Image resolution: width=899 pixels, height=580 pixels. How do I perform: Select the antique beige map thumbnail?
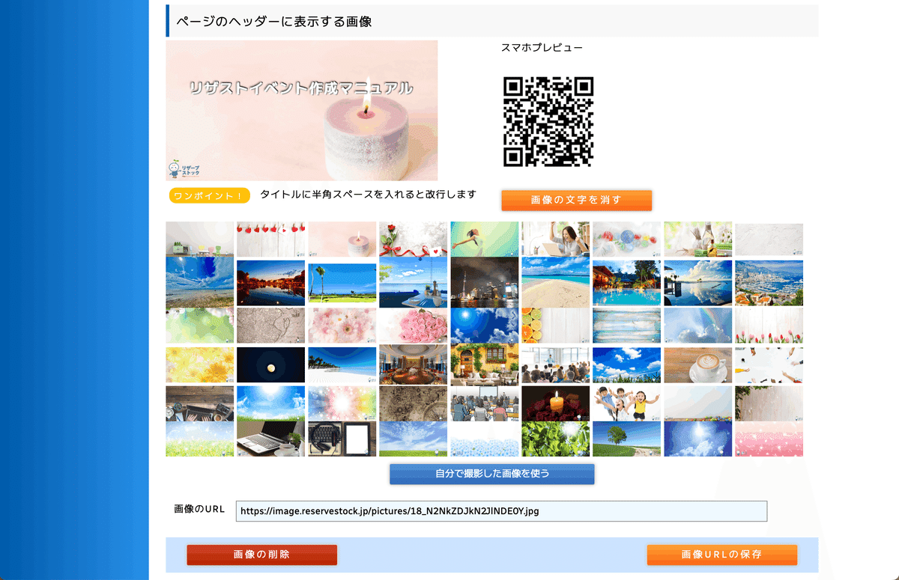[x=270, y=326]
